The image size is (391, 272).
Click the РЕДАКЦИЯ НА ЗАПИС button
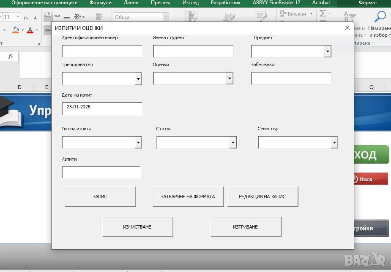tap(262, 197)
